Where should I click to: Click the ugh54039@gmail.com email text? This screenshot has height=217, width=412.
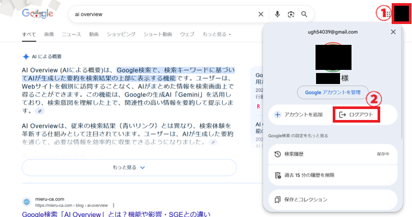333,32
